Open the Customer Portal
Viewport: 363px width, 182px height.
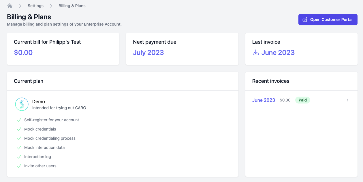pos(328,19)
